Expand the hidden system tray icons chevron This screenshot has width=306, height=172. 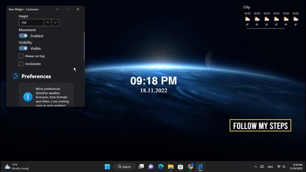pyautogui.click(x=255, y=167)
